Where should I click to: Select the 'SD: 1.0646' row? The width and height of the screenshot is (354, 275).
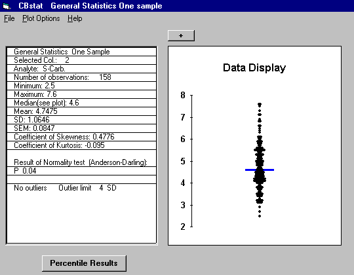[x=81, y=120]
